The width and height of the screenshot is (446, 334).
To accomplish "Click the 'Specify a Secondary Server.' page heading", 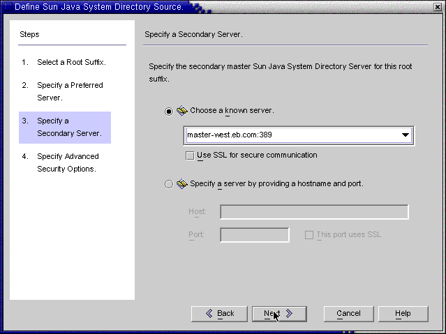I will point(194,34).
